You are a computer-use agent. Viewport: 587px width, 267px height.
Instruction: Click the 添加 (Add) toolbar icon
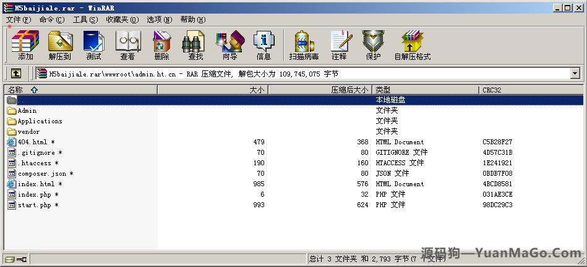[25, 41]
